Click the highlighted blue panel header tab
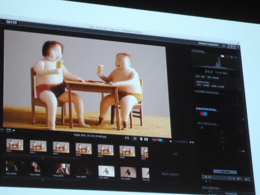This screenshot has width=260, height=195. [206, 109]
